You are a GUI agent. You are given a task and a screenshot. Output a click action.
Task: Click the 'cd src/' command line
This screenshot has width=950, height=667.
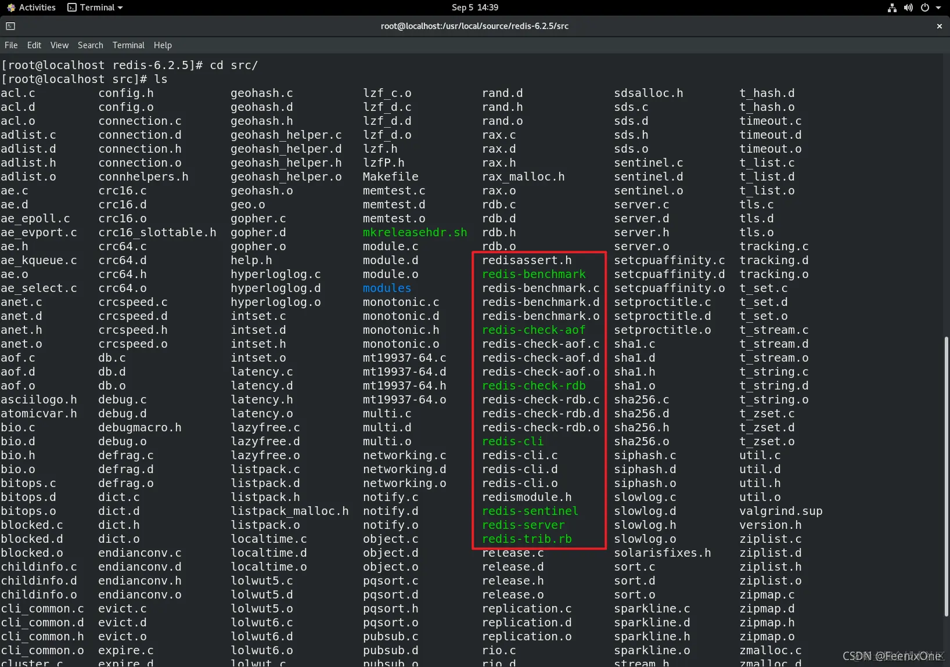129,65
